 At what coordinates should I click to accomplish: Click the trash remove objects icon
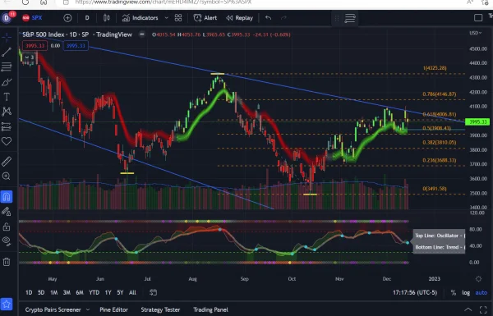(x=7, y=262)
